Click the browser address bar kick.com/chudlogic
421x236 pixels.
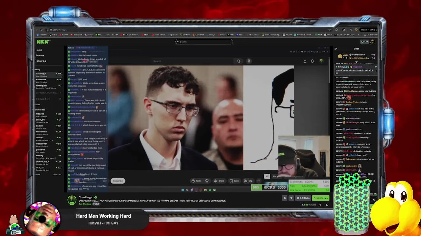click(x=58, y=30)
